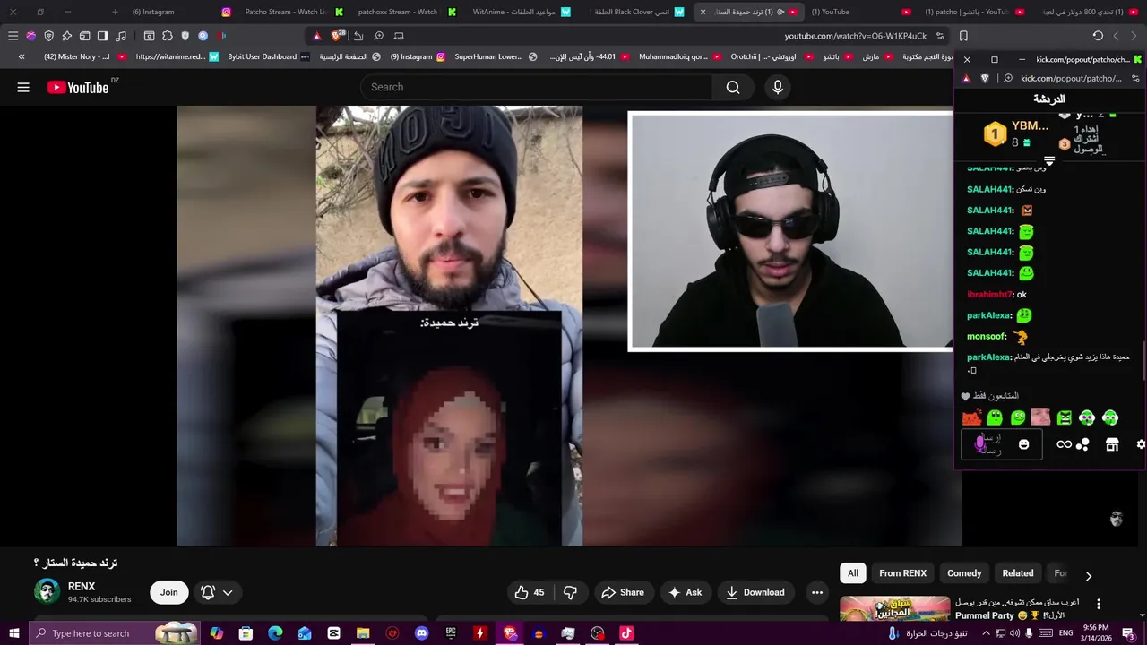This screenshot has height=645, width=1147.
Task: Download the video
Action: (755, 592)
